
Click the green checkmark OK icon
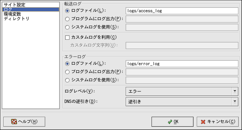click(x=170, y=122)
